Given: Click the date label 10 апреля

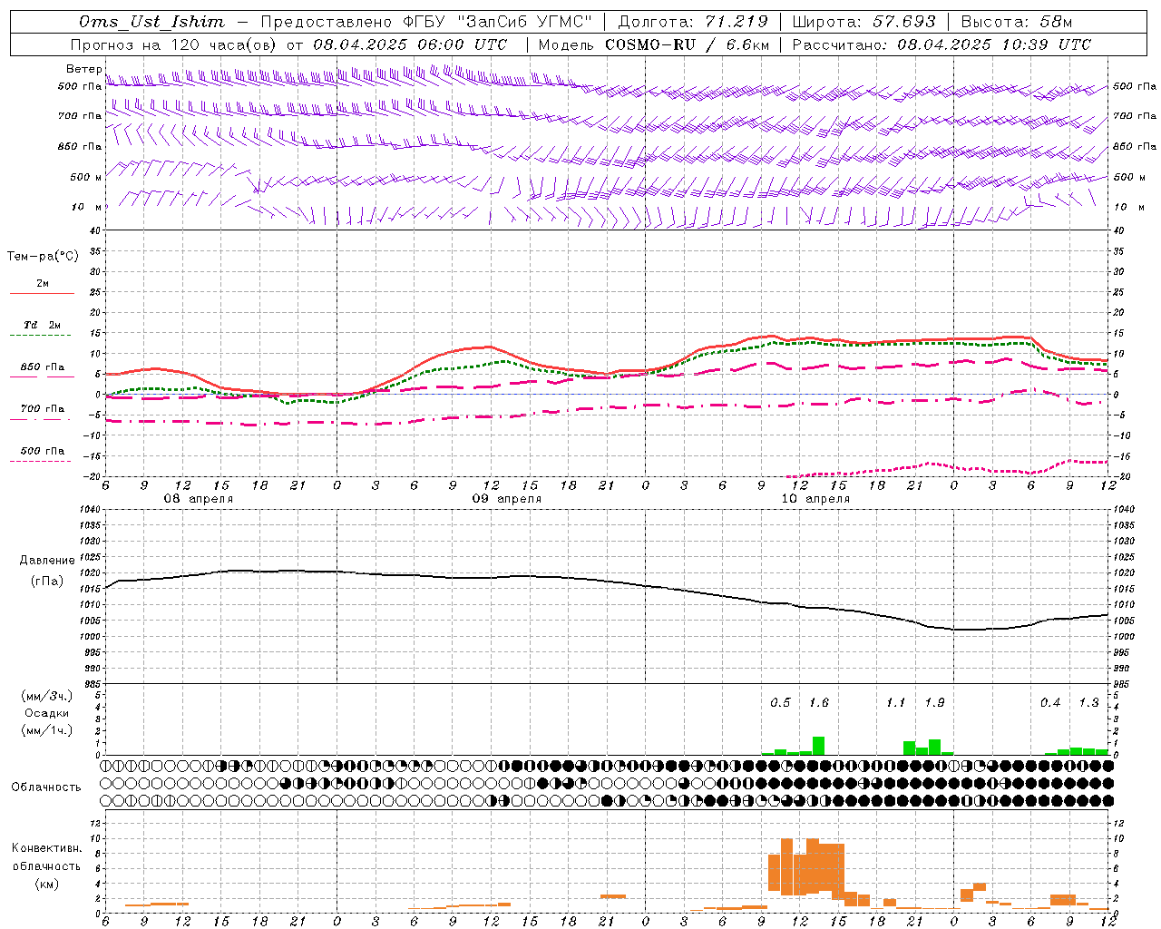Looking at the screenshot, I should click(x=815, y=499).
